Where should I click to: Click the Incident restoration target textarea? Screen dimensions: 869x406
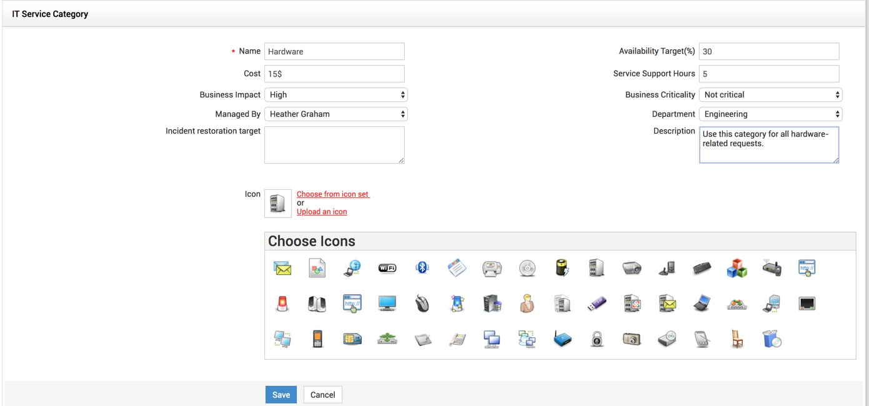(334, 145)
